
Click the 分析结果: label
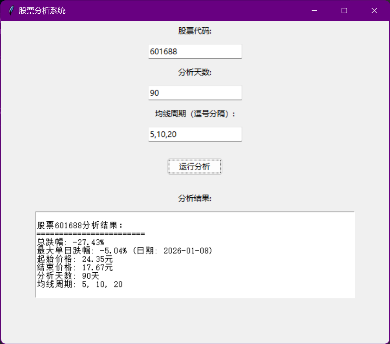(x=195, y=198)
